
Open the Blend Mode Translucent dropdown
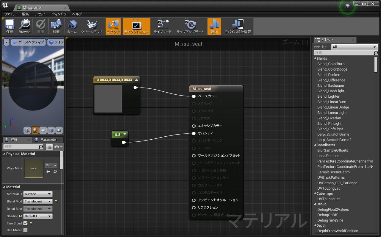coord(38,201)
